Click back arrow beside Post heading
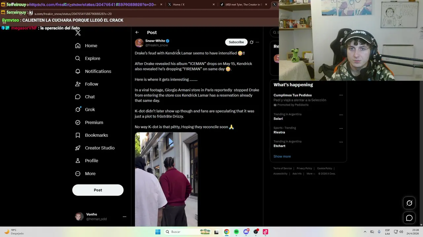This screenshot has width=423, height=237. [137, 32]
